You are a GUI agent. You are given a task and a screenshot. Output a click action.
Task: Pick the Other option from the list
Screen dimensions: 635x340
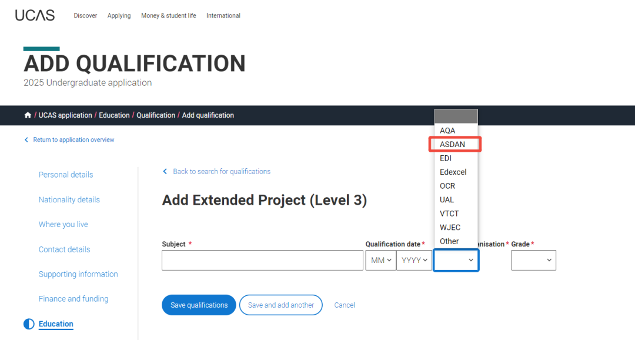[x=449, y=241]
